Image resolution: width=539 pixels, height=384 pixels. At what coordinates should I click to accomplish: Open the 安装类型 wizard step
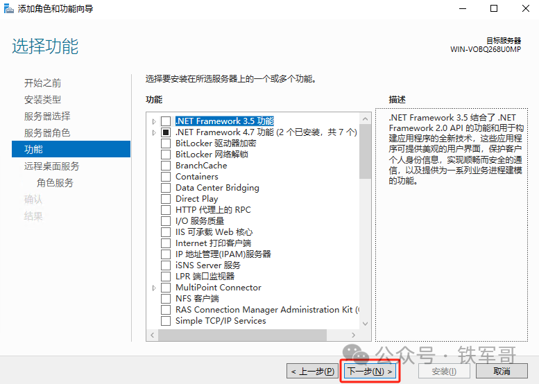[42, 100]
